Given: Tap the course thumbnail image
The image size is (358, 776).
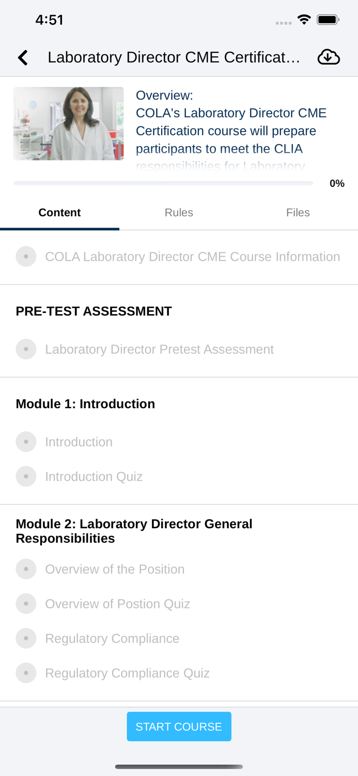Looking at the screenshot, I should [68, 124].
